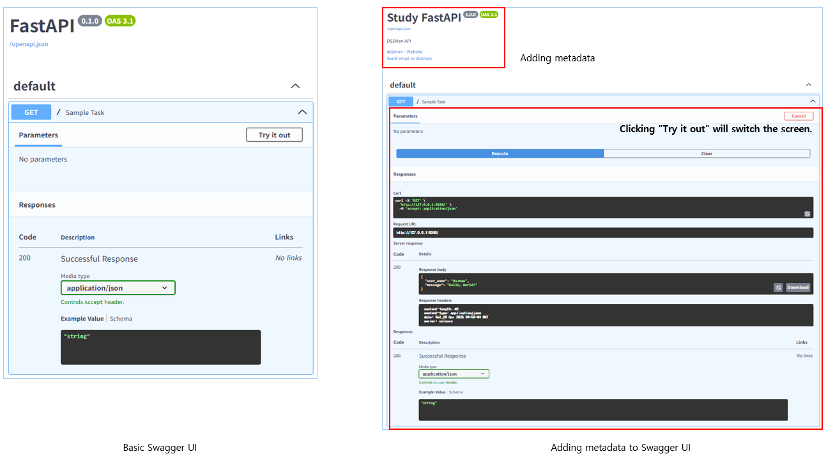Click the 0.1.0 version badge
The image size is (826, 456).
pos(90,21)
